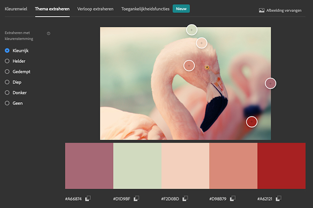Copy hex code #A62121

click(279, 198)
